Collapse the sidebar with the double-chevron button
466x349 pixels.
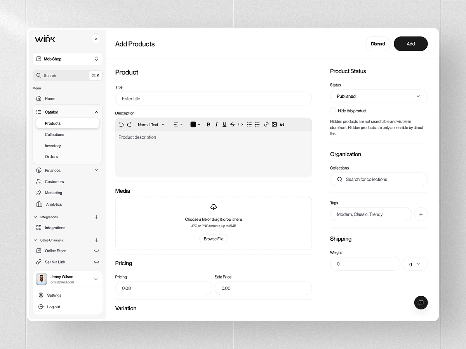(x=96, y=39)
